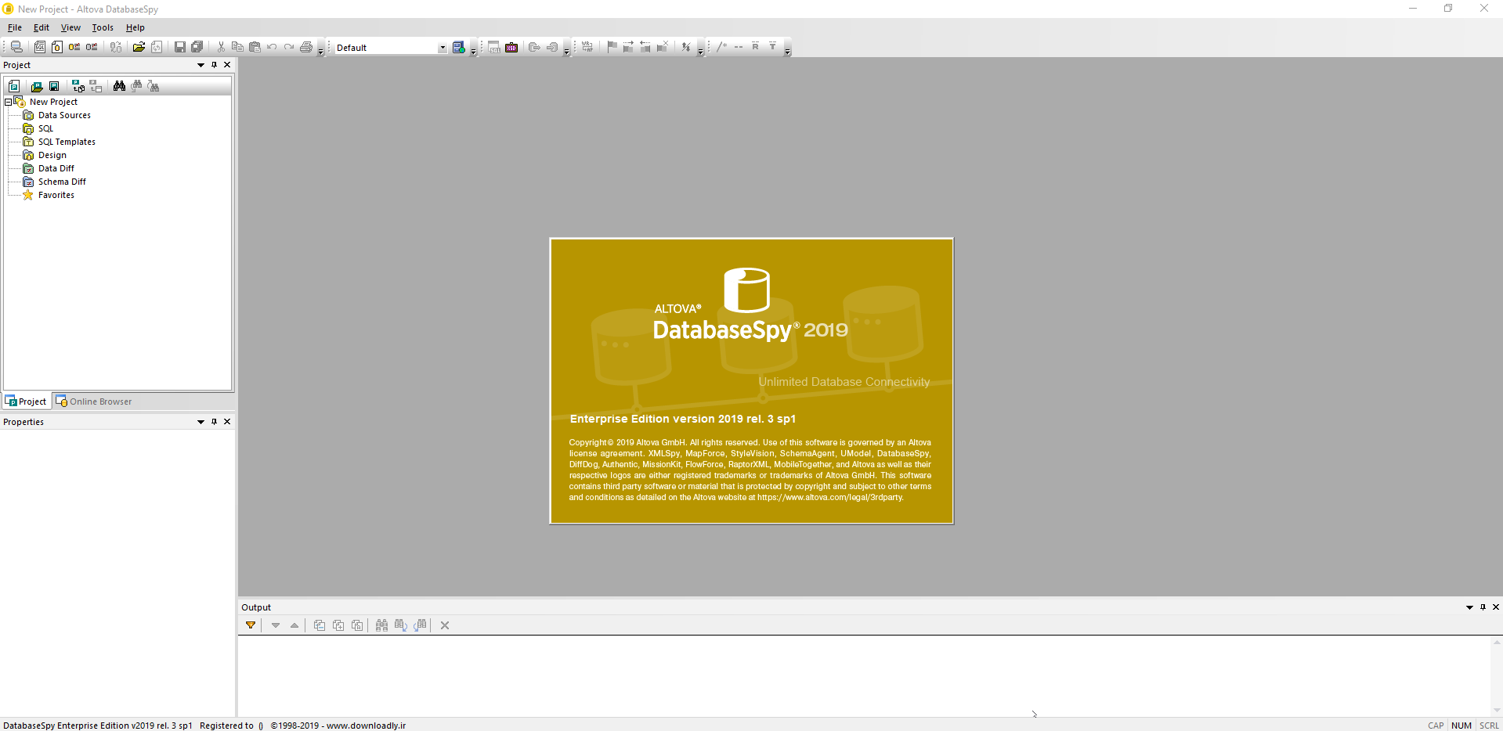
Task: Click the Cut scissors icon
Action: click(x=221, y=47)
